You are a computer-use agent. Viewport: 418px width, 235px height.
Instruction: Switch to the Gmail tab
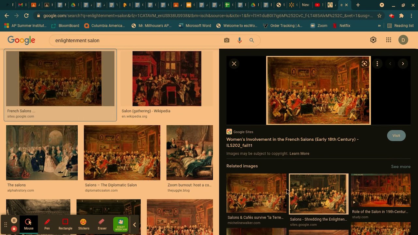coord(22,5)
